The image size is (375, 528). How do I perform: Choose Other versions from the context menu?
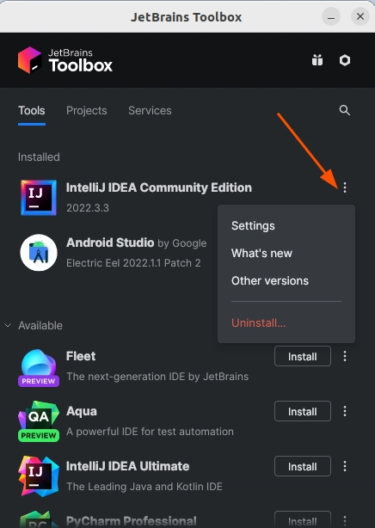point(270,280)
